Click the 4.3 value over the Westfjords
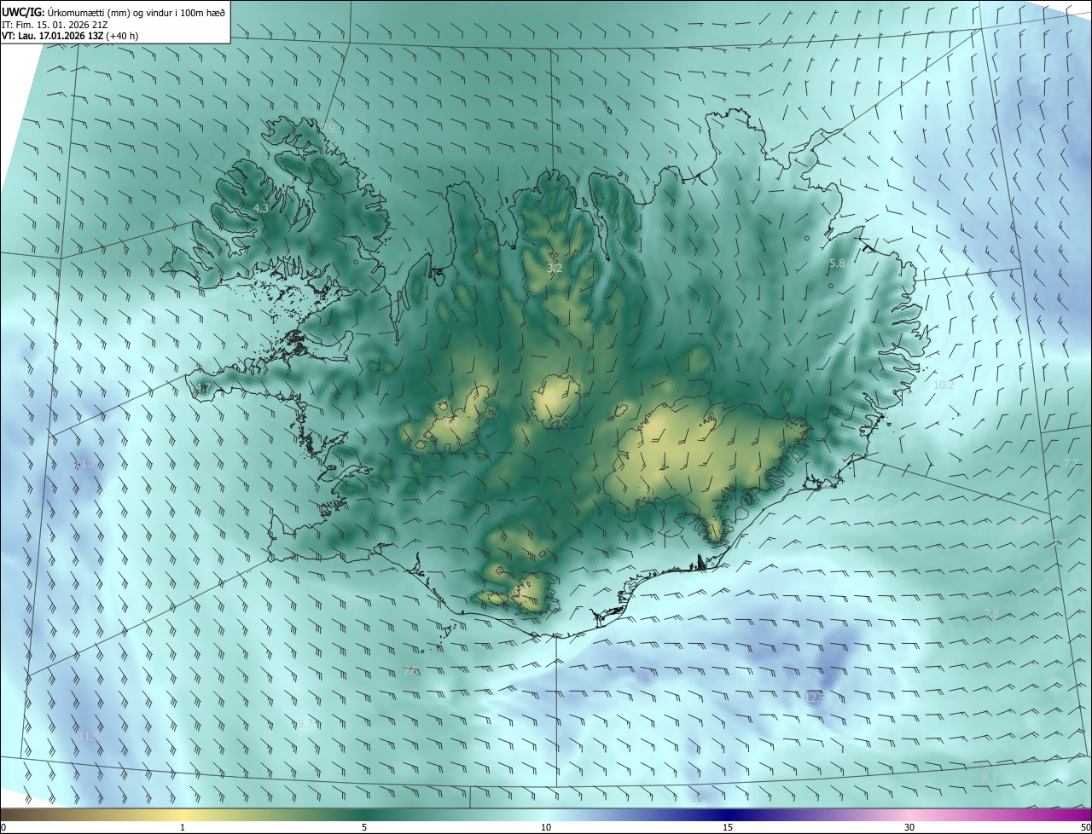 click(261, 208)
